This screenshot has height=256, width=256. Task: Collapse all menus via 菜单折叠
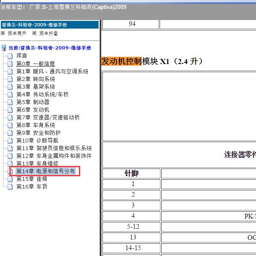(49, 33)
